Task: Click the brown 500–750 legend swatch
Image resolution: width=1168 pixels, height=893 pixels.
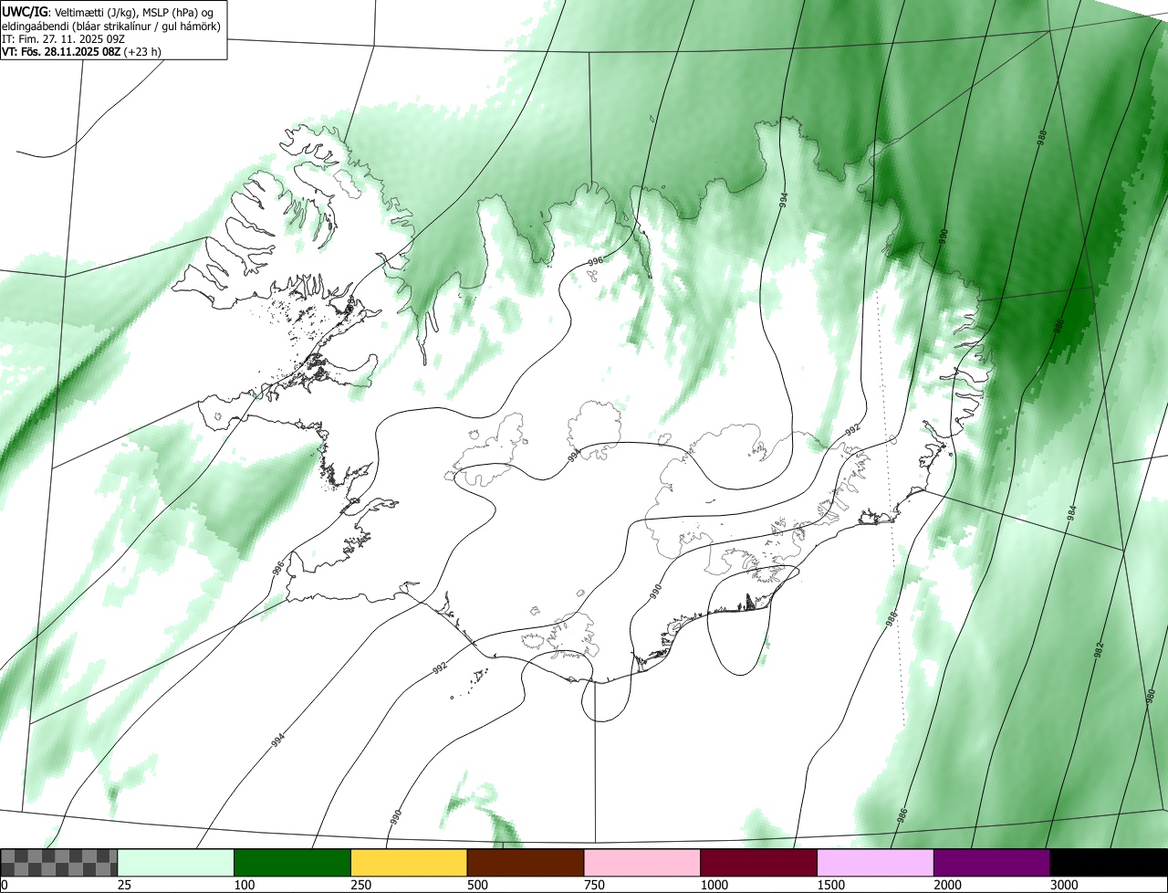Action: pyautogui.click(x=525, y=863)
